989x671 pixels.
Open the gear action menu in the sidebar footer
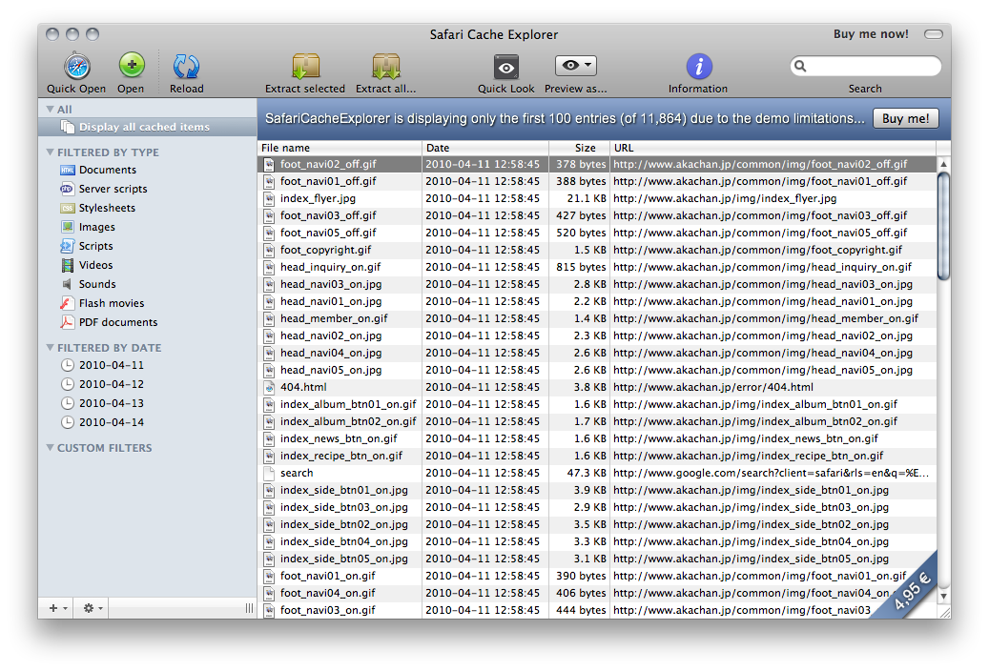pos(93,608)
